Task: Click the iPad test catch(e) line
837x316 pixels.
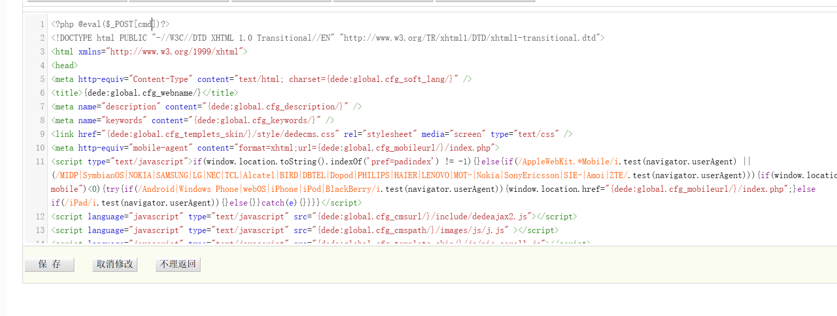Action: coord(207,203)
